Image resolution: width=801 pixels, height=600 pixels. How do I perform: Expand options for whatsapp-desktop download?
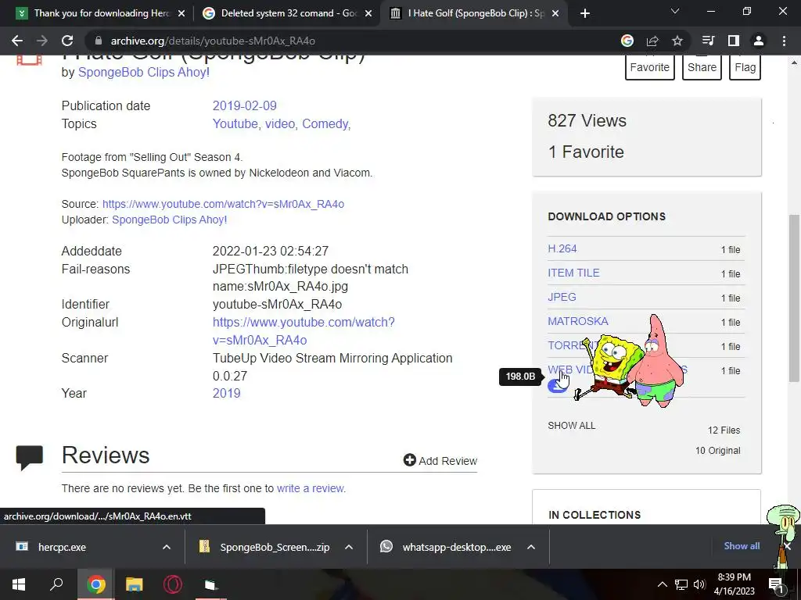pyautogui.click(x=531, y=547)
